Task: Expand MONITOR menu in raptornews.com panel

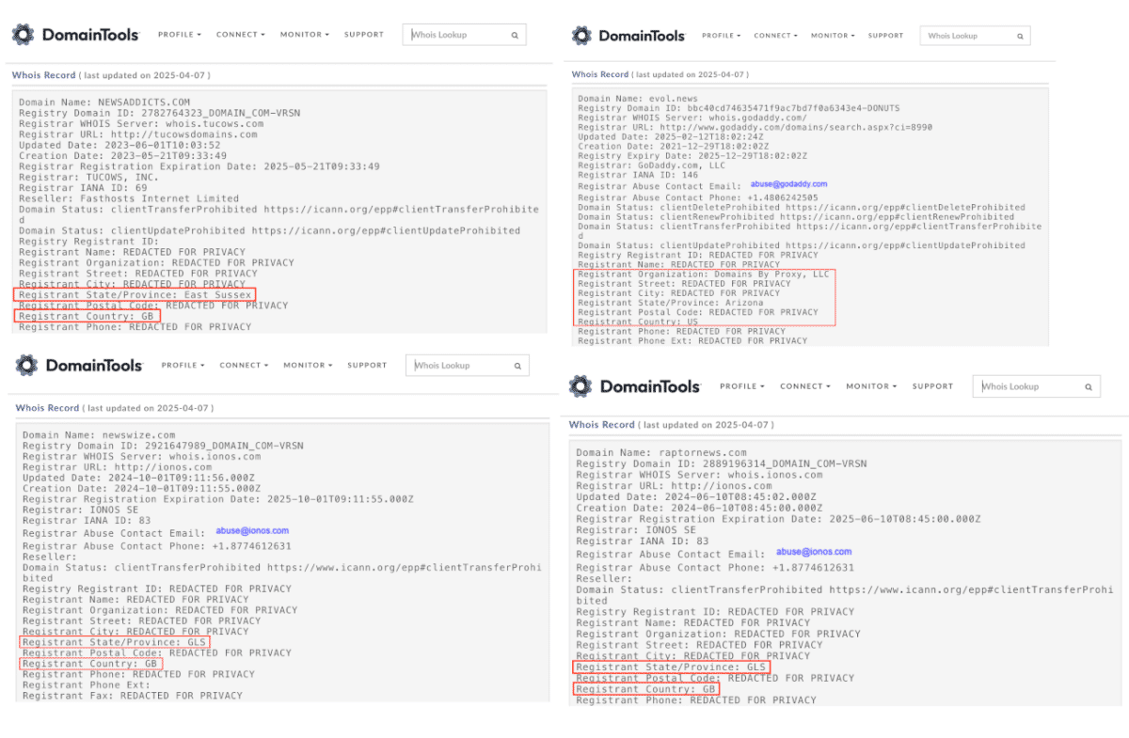Action: point(871,386)
